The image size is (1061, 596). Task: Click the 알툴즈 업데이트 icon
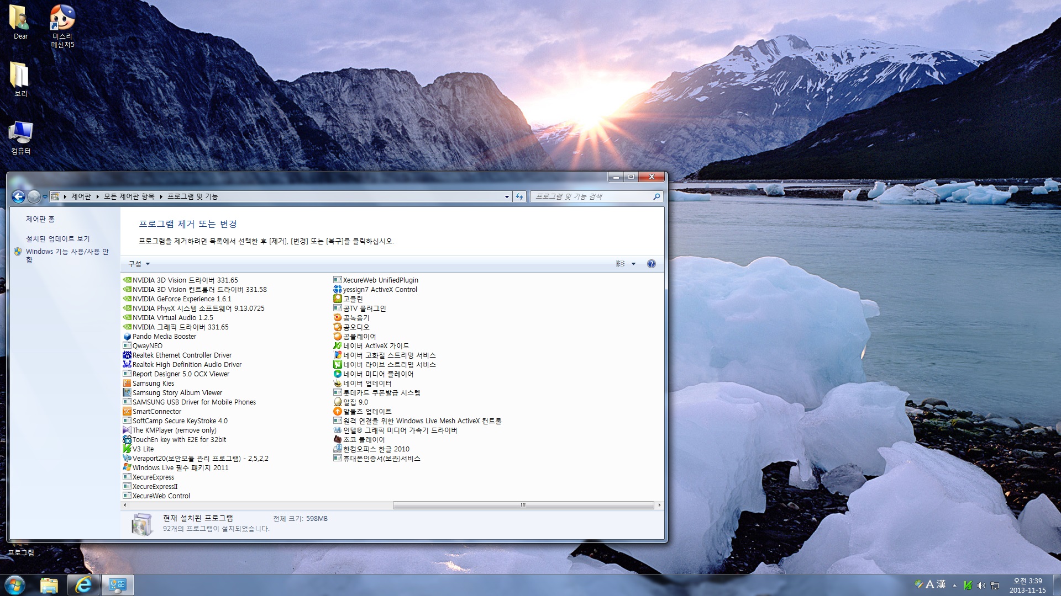tap(338, 412)
